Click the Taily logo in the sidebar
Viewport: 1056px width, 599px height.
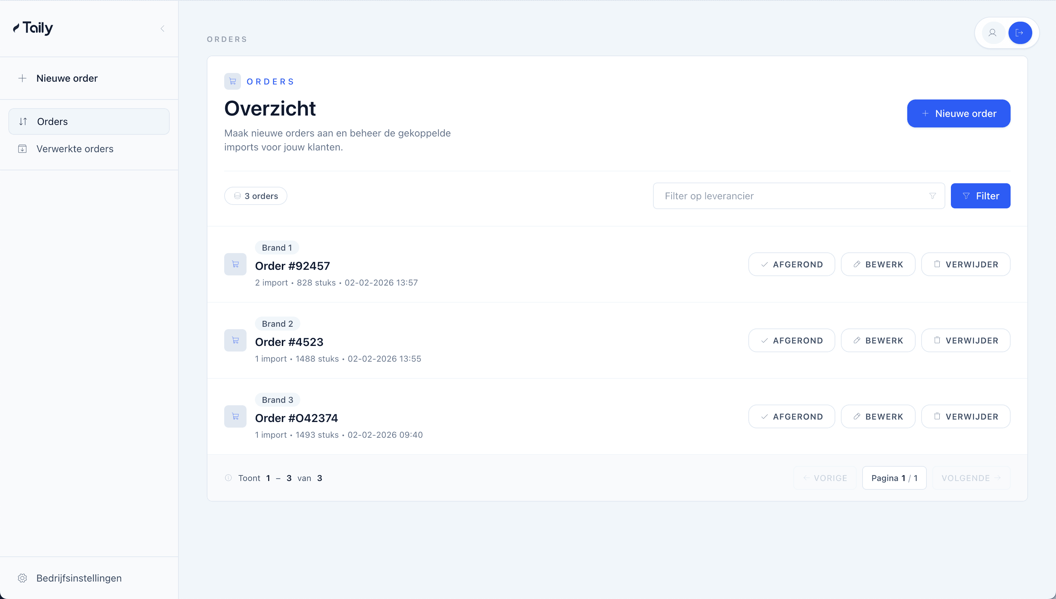33,28
